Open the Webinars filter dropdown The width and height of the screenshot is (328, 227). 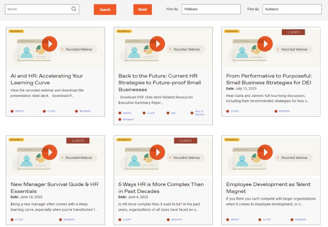[x=211, y=9]
